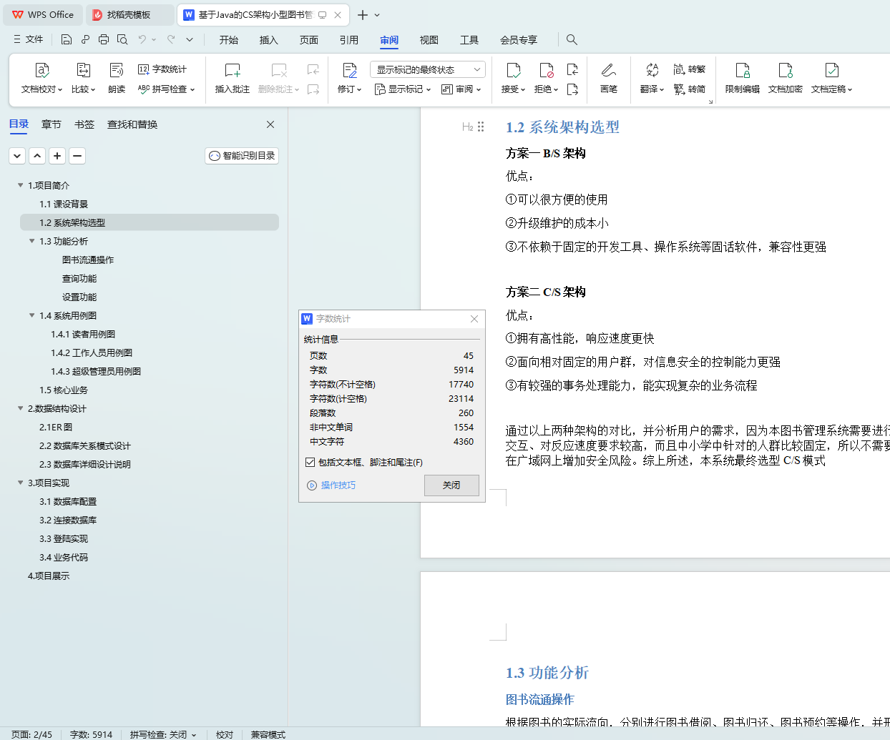The height and width of the screenshot is (740, 890).
Task: Open the new tab dropdown arrow beside plus
Action: click(x=377, y=15)
